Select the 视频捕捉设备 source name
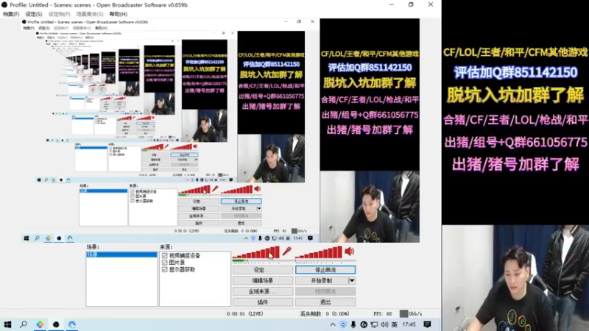Viewport: 589px width, 331px height. tap(185, 255)
